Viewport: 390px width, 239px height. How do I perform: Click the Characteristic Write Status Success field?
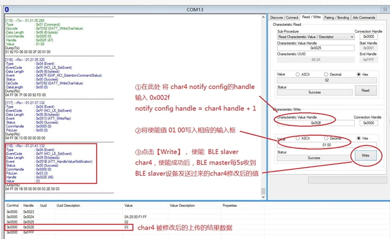314,158
